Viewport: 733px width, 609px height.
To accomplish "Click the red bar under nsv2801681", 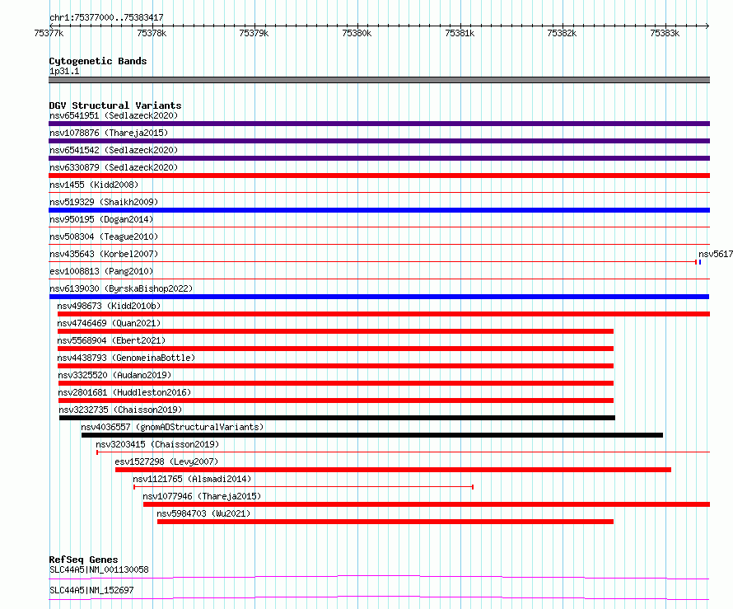I will [336, 401].
